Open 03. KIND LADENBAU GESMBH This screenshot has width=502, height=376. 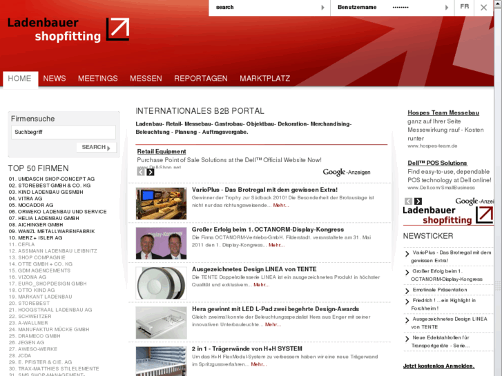[46, 192]
